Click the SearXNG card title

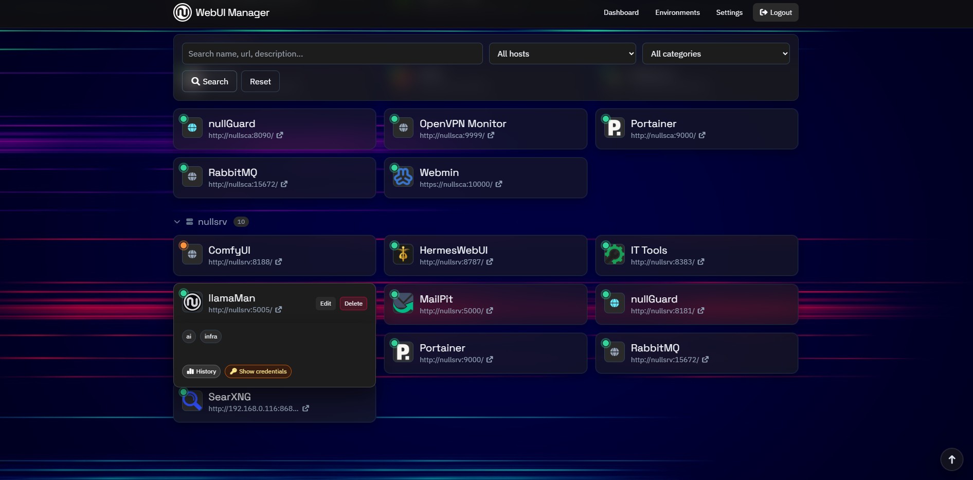click(x=229, y=397)
